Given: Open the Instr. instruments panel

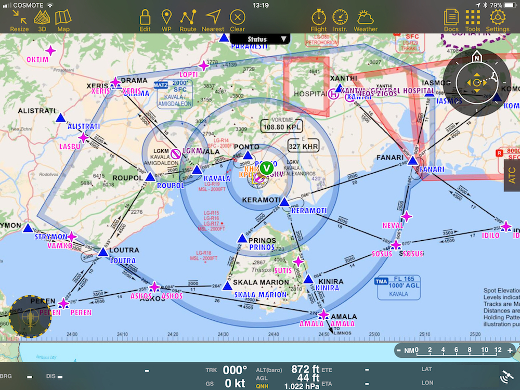Looking at the screenshot, I should 340,21.
